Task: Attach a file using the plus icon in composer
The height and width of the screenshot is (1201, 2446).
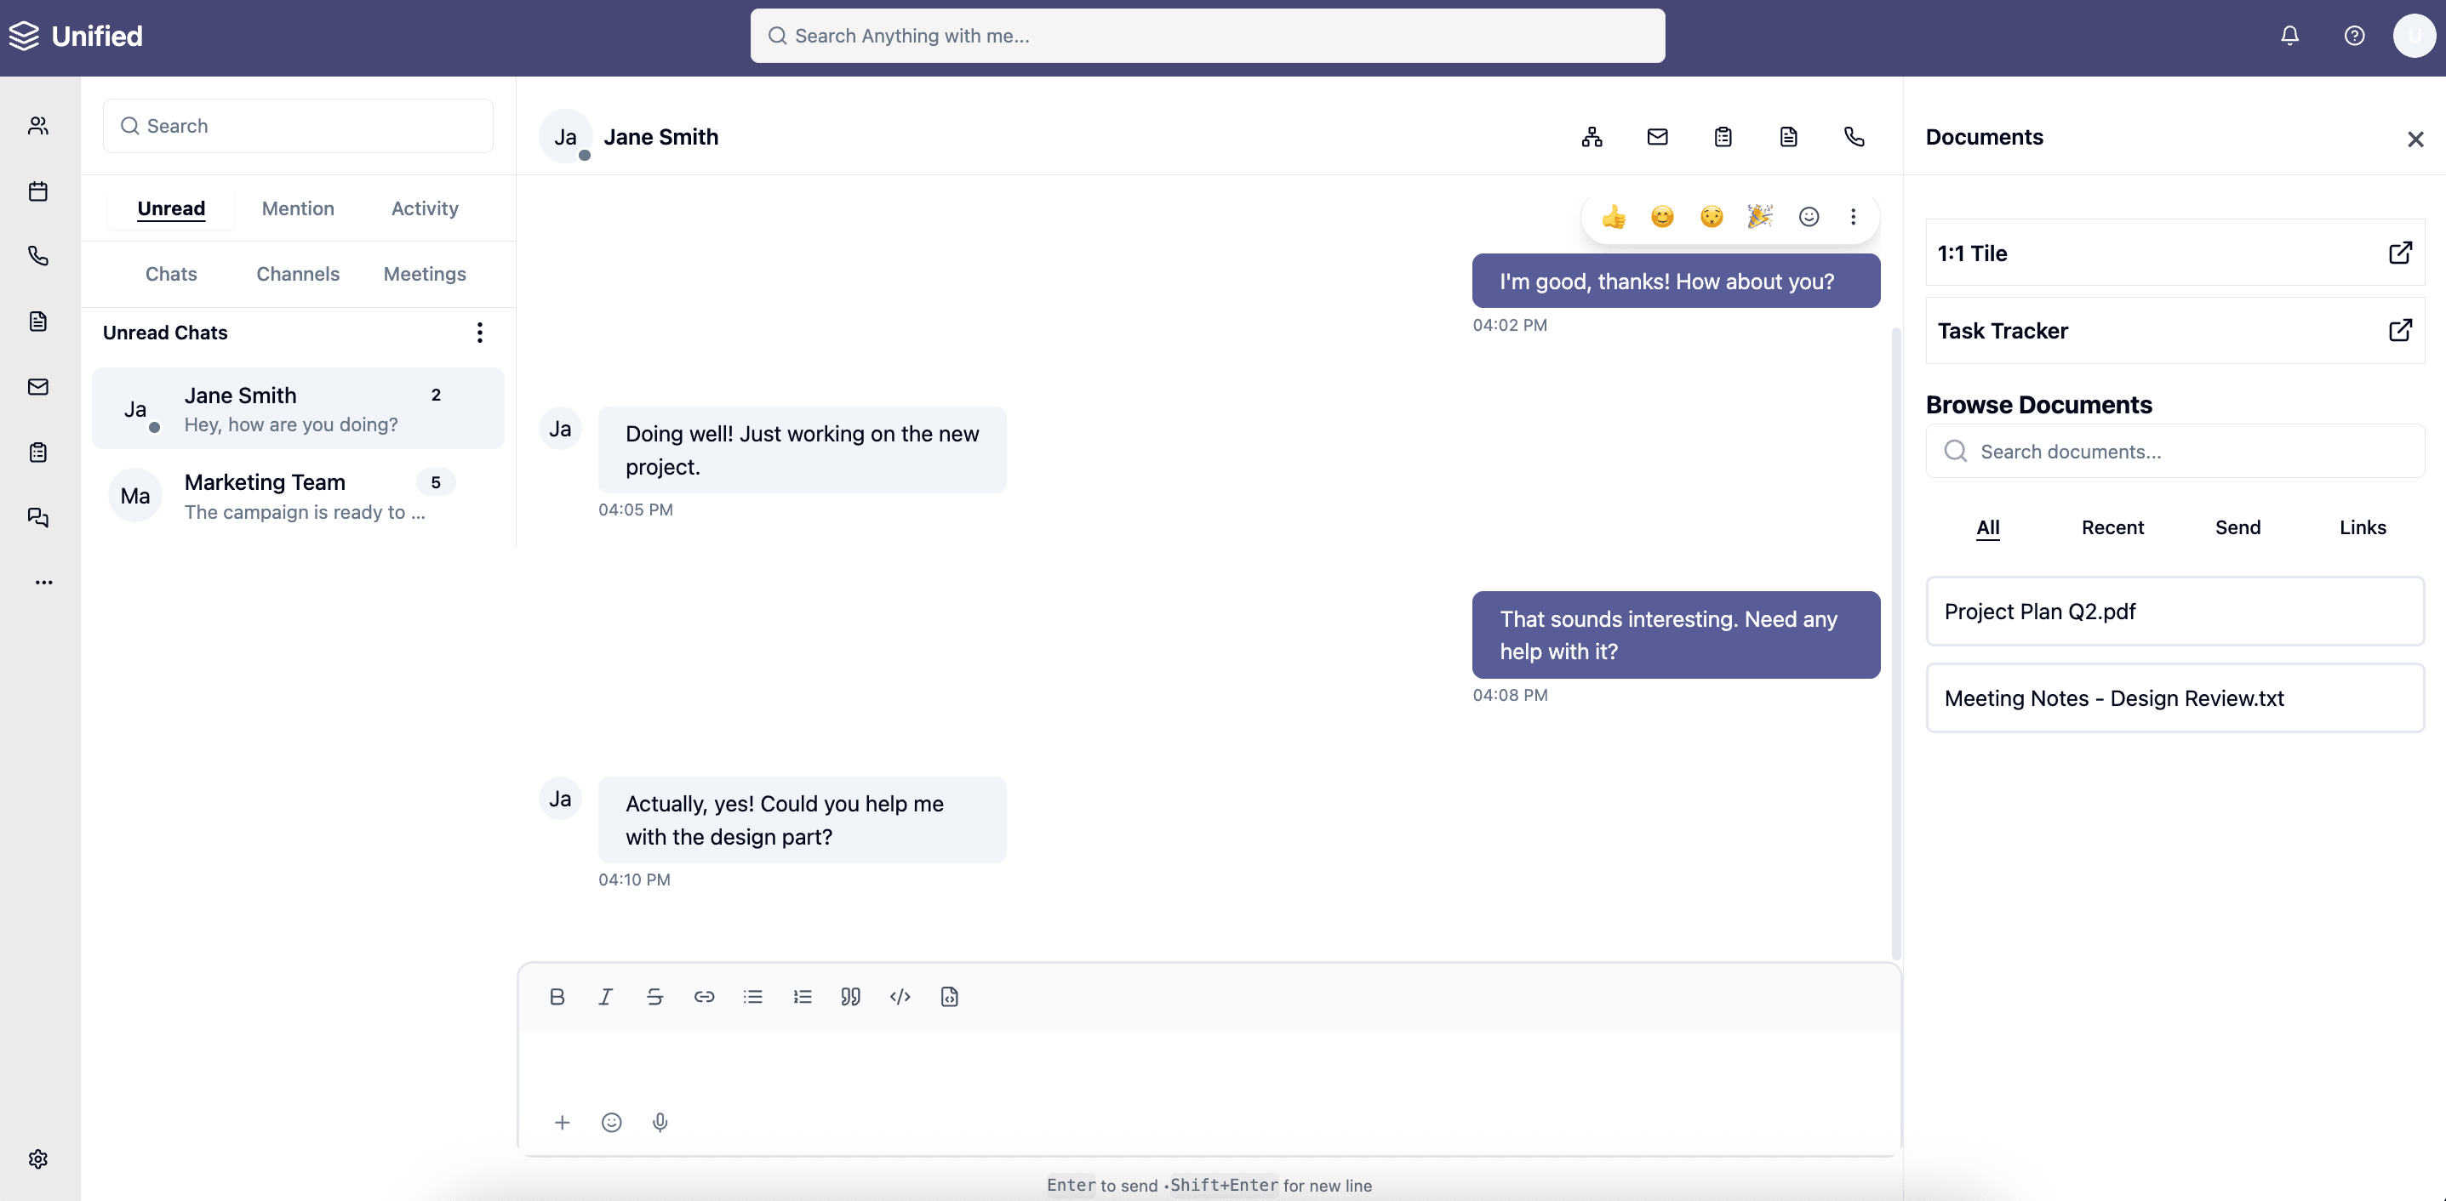Action: click(x=562, y=1122)
